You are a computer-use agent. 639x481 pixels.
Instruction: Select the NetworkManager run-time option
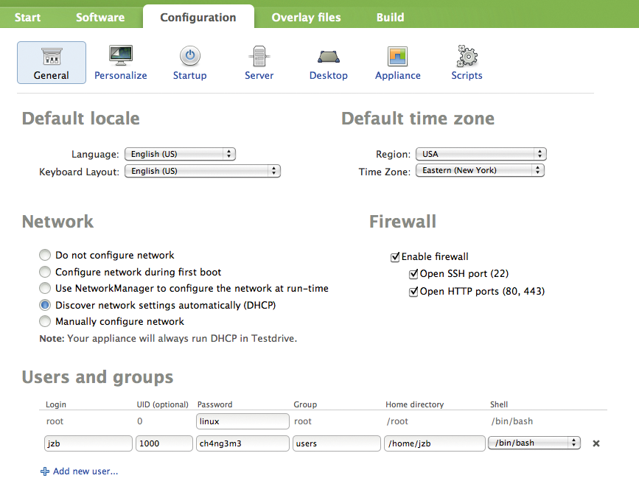click(45, 288)
